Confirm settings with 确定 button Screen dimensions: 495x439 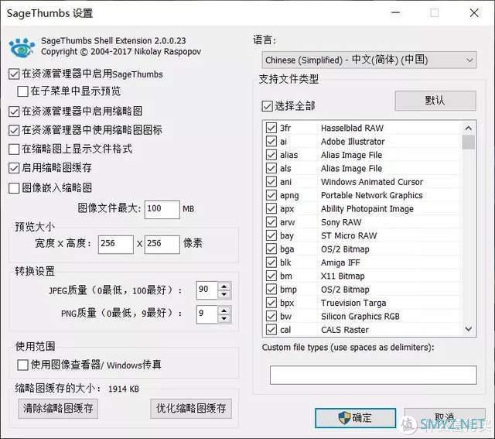coord(356,418)
